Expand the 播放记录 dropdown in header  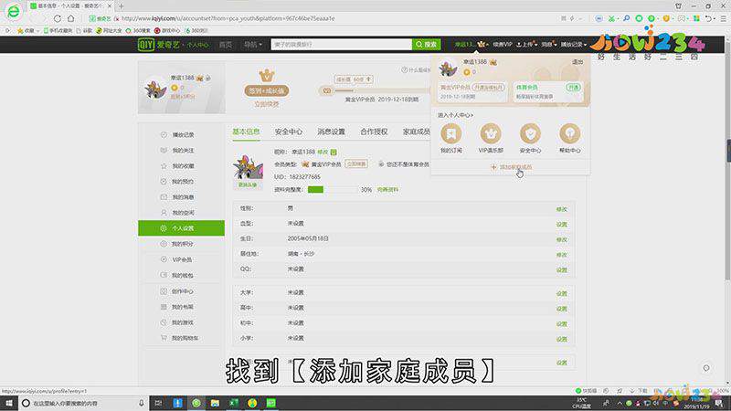[x=574, y=44]
